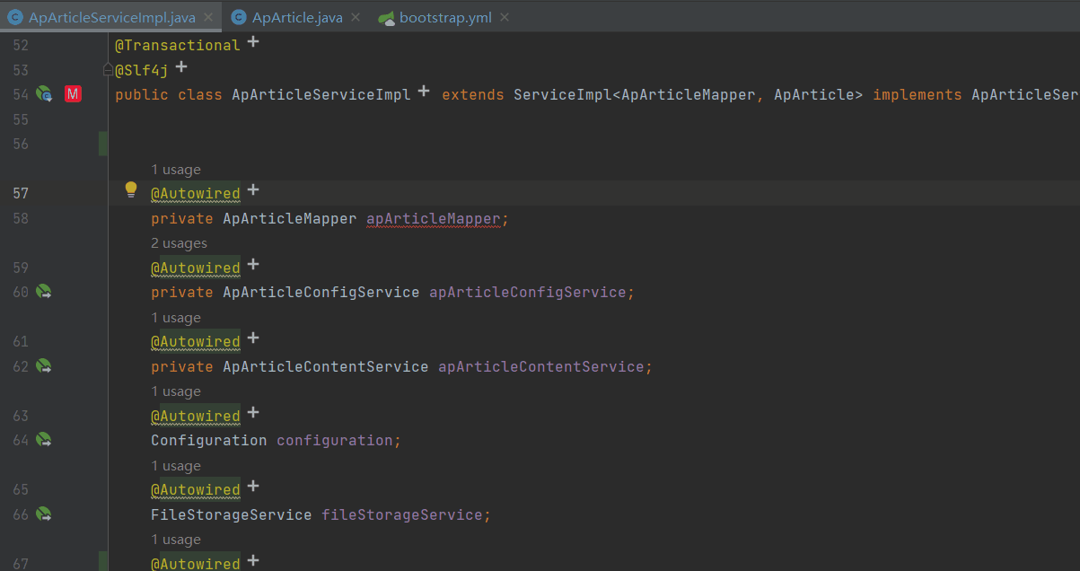The width and height of the screenshot is (1080, 571).
Task: Click the ApArticle.java file type icon
Action: pyautogui.click(x=239, y=17)
